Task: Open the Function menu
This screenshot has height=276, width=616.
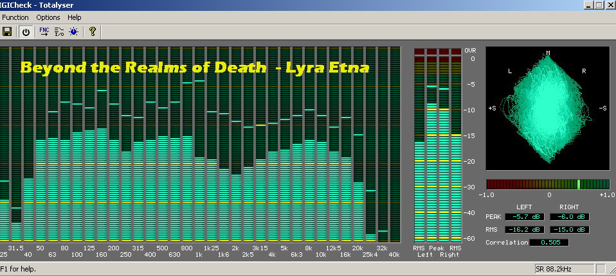Action: click(15, 17)
